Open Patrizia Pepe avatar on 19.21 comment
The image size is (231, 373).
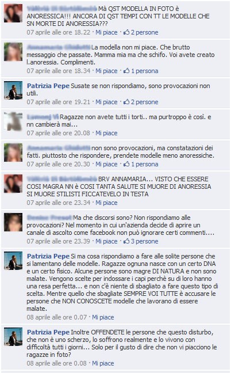[13, 90]
